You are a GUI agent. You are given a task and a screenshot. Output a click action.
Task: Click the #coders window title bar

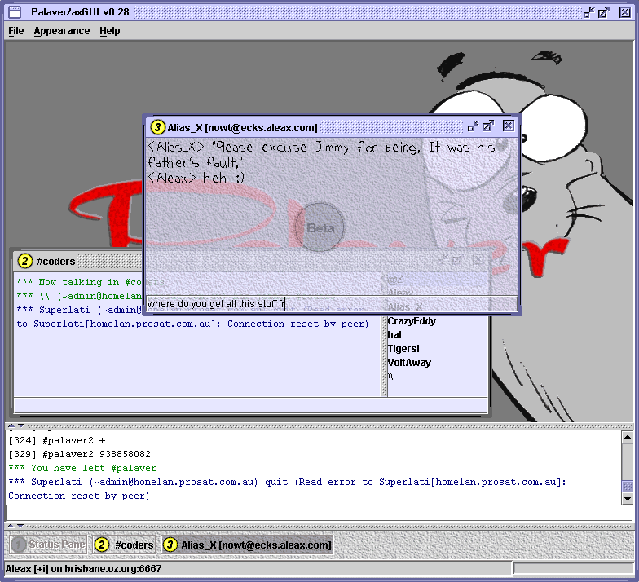pyautogui.click(x=77, y=261)
